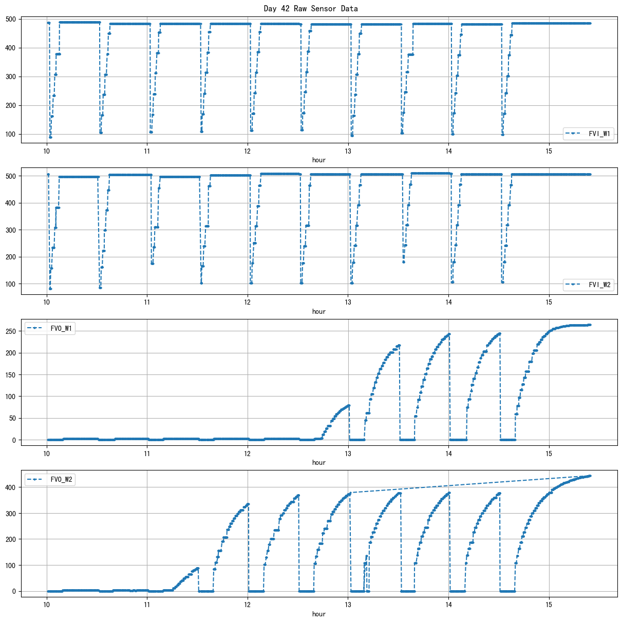Click the last data point of FVO_W1 curve

pyautogui.click(x=590, y=325)
